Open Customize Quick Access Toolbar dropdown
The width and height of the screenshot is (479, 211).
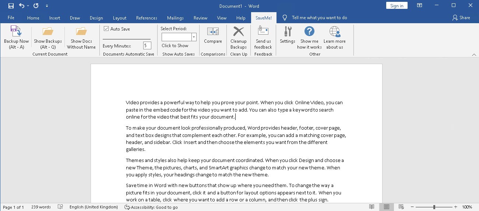coord(47,6)
